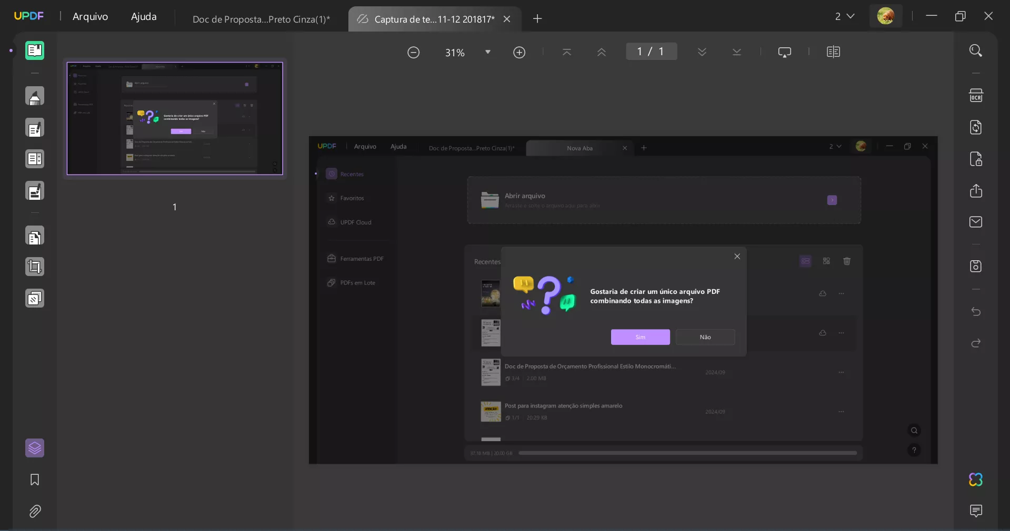Save the document
Image resolution: width=1010 pixels, height=531 pixels.
coord(975,267)
